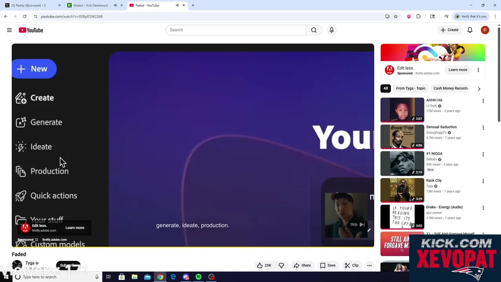Click the search magnifier button
The height and width of the screenshot is (282, 501).
click(x=314, y=30)
